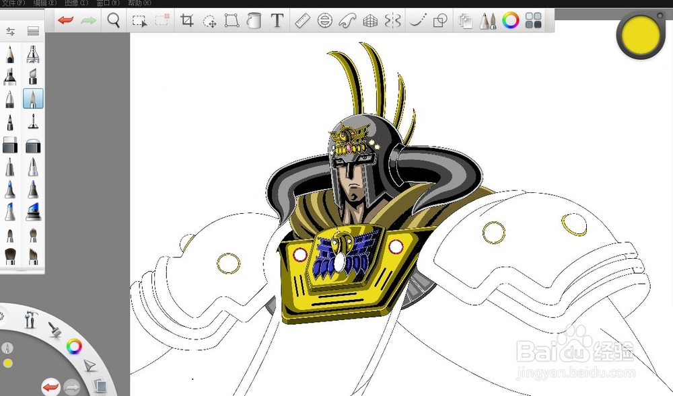
Task: Toggle the Ruler guide
Action: pos(302,20)
